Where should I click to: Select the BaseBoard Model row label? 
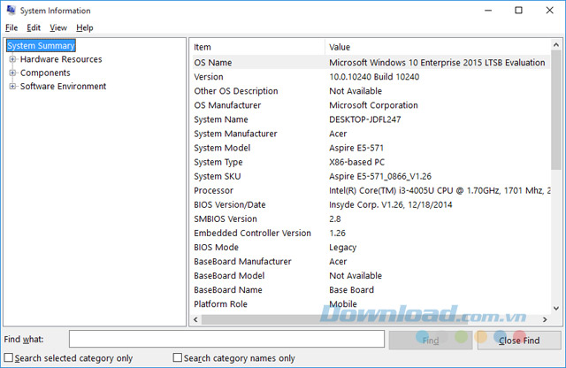coord(229,275)
